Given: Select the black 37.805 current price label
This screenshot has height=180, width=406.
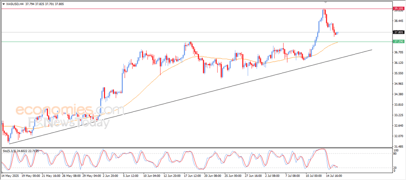Looking at the screenshot, I should coord(397,33).
